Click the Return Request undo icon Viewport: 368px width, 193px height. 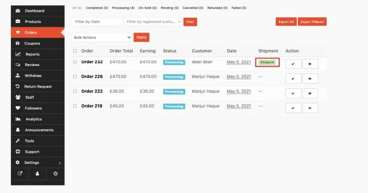click(x=18, y=86)
